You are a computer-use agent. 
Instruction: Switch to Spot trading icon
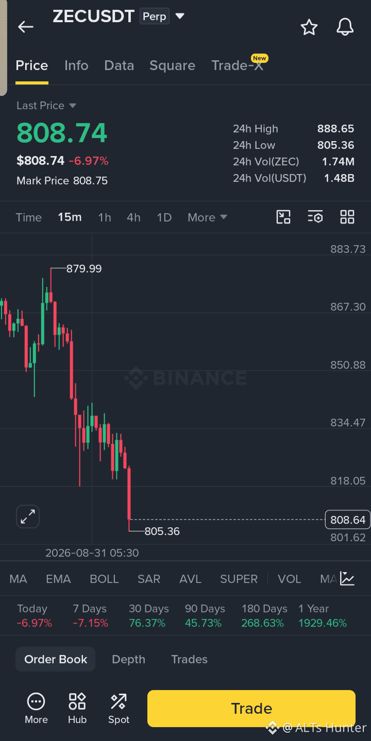point(119,708)
